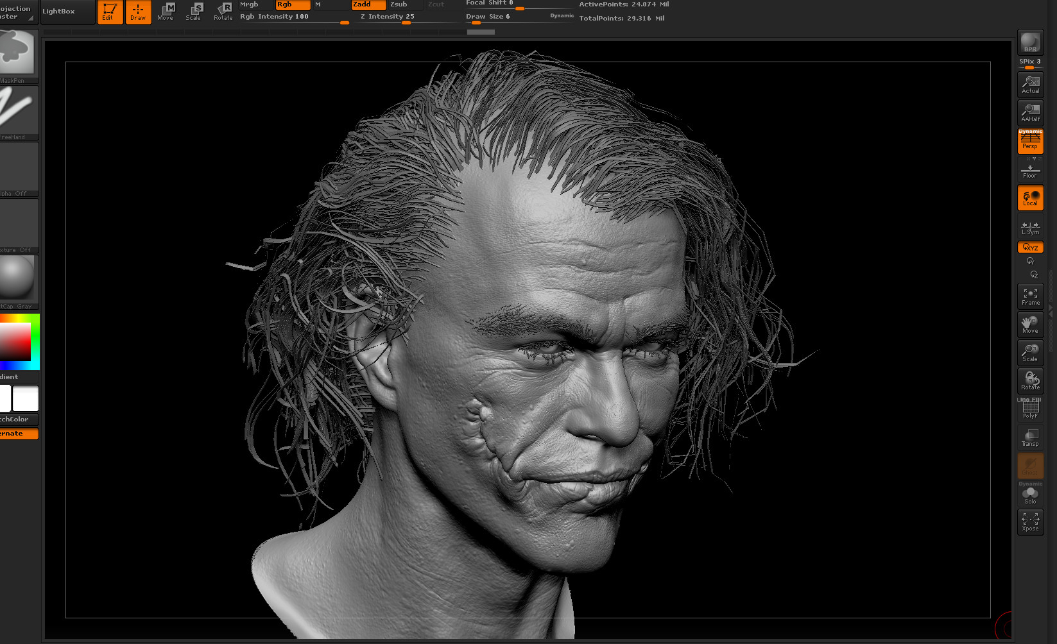
Task: Click the Xpose icon
Action: [x=1030, y=522]
